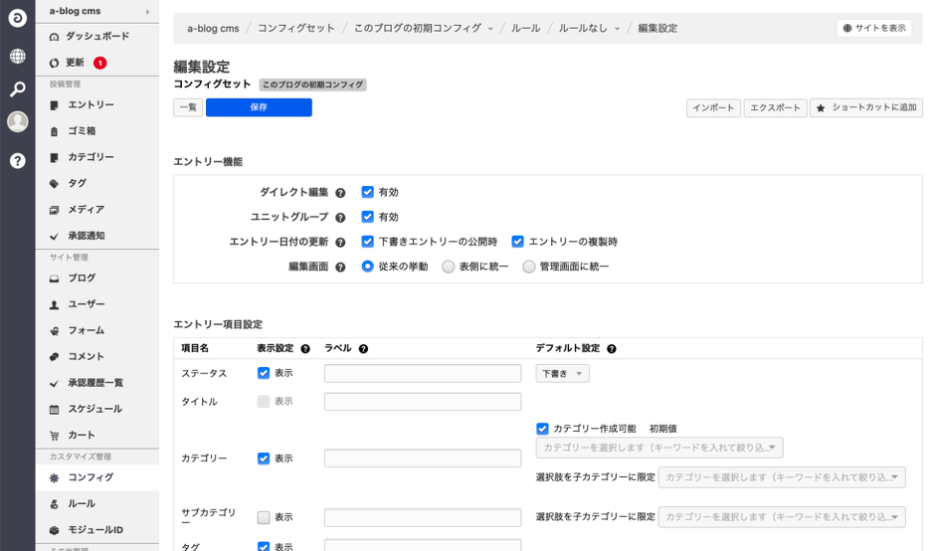Click a-blog cms breadcrumb link

213,28
